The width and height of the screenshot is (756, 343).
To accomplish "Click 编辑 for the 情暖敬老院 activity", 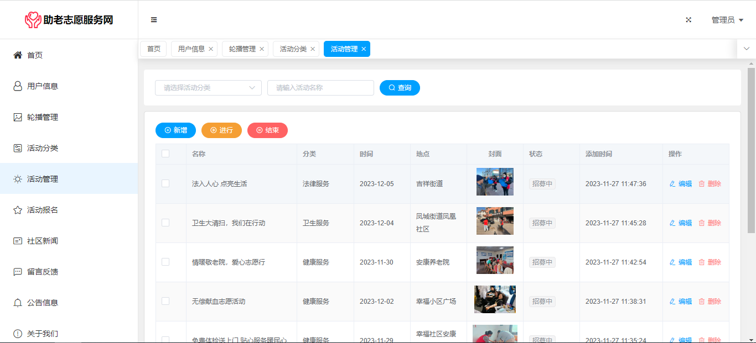I will coord(681,262).
